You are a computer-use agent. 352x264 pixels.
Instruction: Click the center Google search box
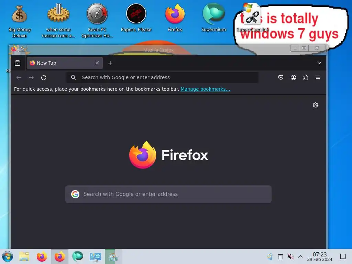(168, 194)
